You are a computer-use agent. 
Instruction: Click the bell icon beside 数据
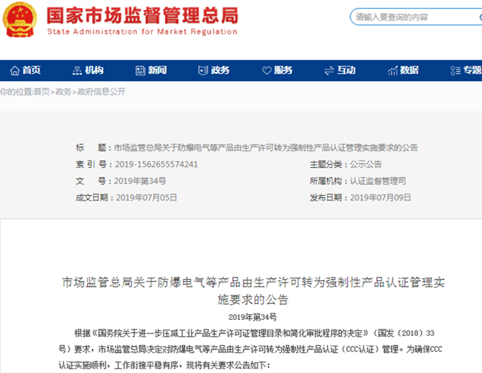point(391,71)
